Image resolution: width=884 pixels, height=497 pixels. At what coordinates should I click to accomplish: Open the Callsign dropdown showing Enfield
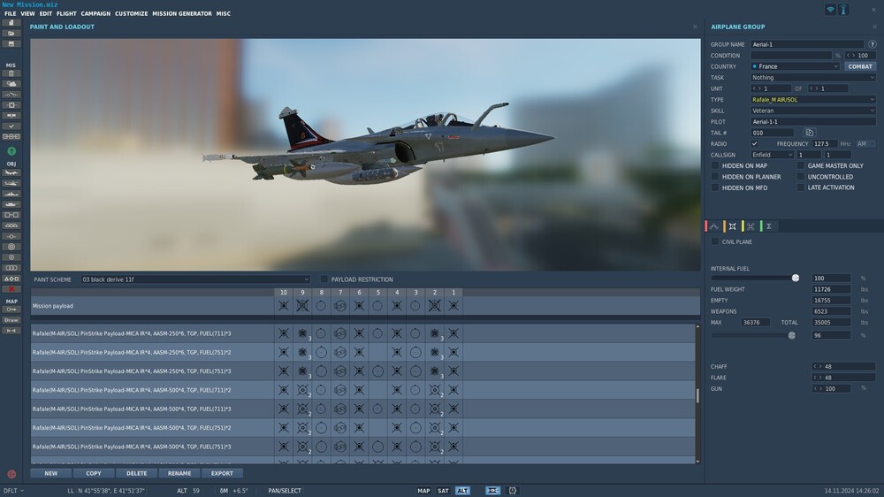[x=772, y=155]
